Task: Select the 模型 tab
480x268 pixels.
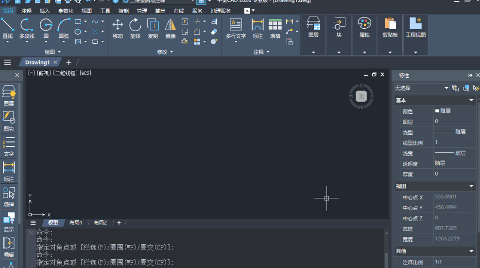Action: pos(53,223)
